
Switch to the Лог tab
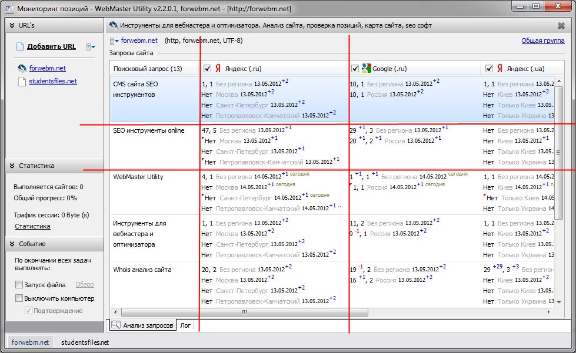185,325
